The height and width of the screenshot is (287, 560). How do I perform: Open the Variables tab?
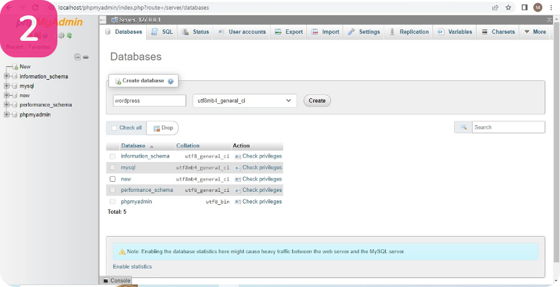[x=455, y=32]
